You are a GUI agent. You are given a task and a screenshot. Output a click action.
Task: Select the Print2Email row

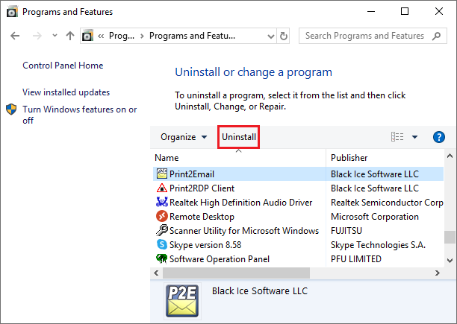[x=298, y=174]
